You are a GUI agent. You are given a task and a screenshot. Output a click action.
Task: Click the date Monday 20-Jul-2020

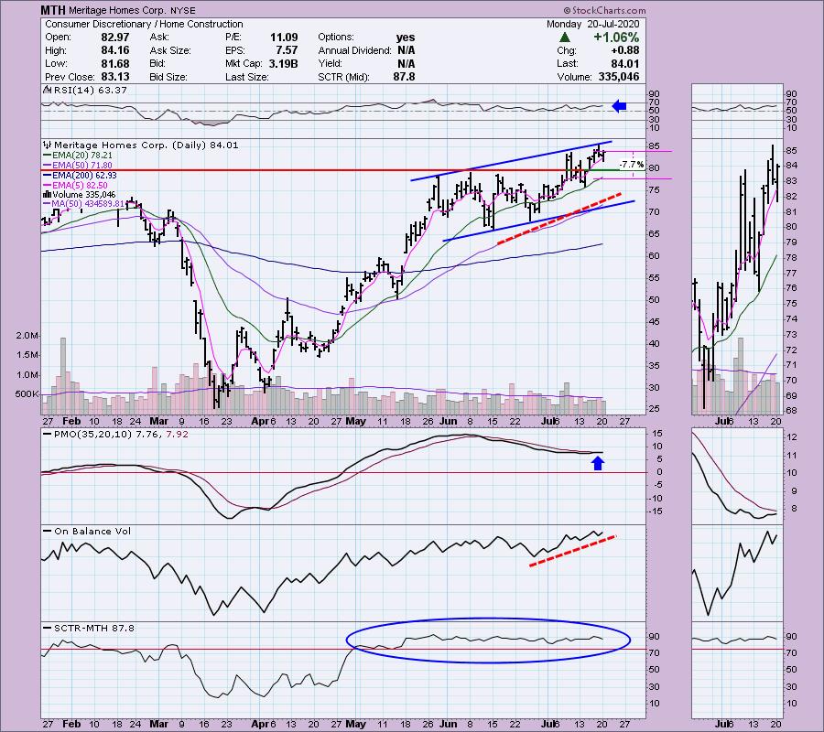pos(592,24)
